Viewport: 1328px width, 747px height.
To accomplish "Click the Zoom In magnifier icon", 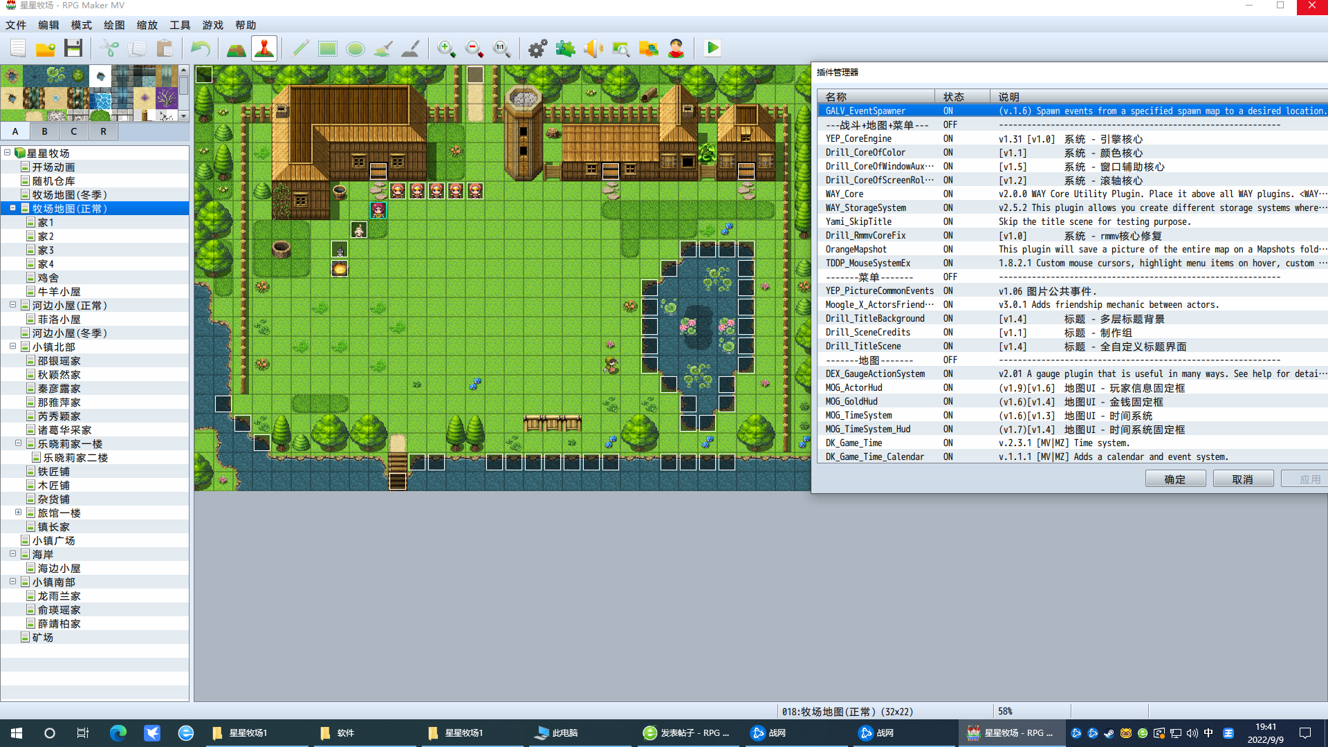I will click(x=446, y=48).
